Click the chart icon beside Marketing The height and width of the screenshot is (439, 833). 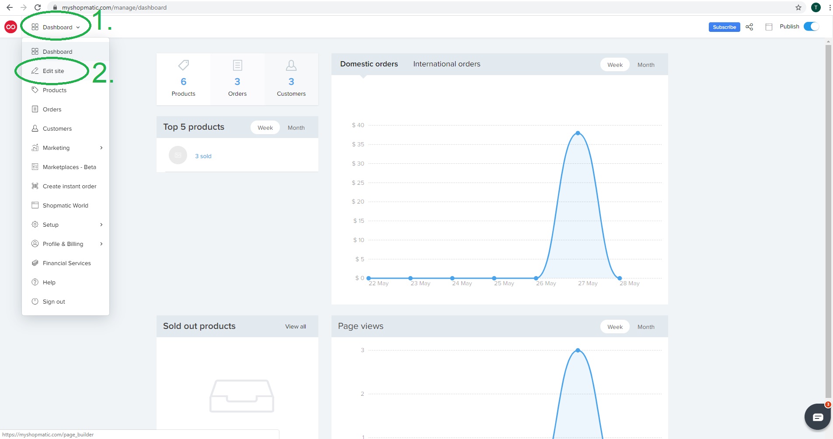coord(35,148)
